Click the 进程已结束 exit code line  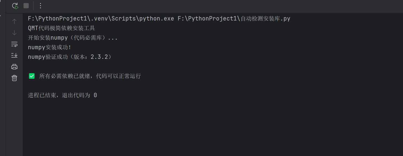62,95
